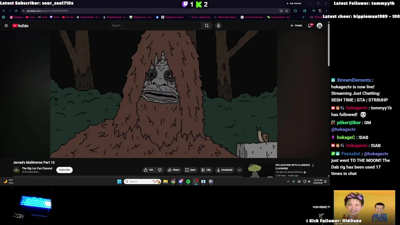Open Google Chrome on the taskbar
Viewport: 400px width, 225px height.
(173, 182)
